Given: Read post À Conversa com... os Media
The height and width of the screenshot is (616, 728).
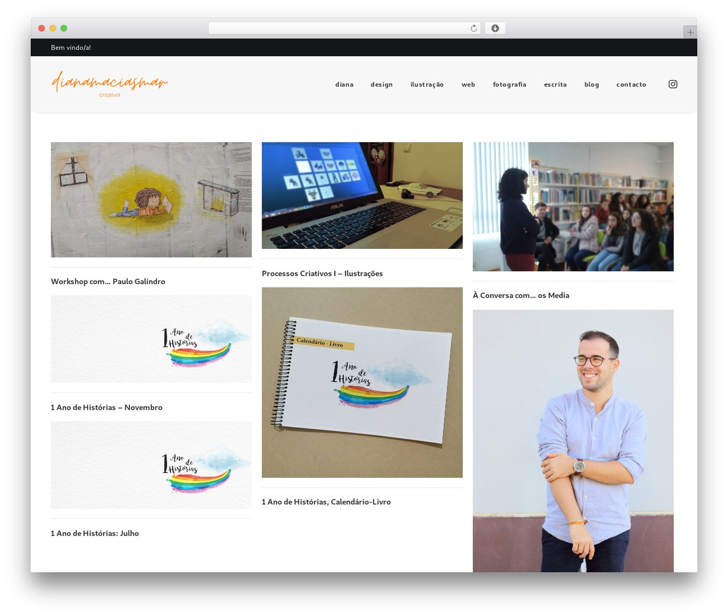Looking at the screenshot, I should click(x=521, y=295).
